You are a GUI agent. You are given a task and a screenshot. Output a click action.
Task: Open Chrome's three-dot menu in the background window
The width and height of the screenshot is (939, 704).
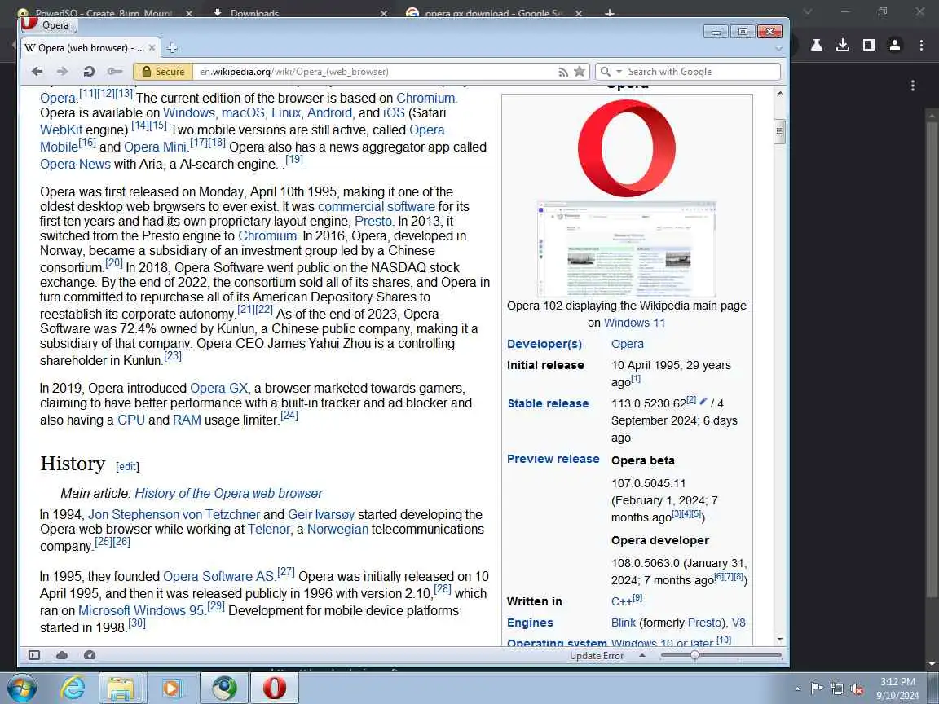(x=921, y=45)
